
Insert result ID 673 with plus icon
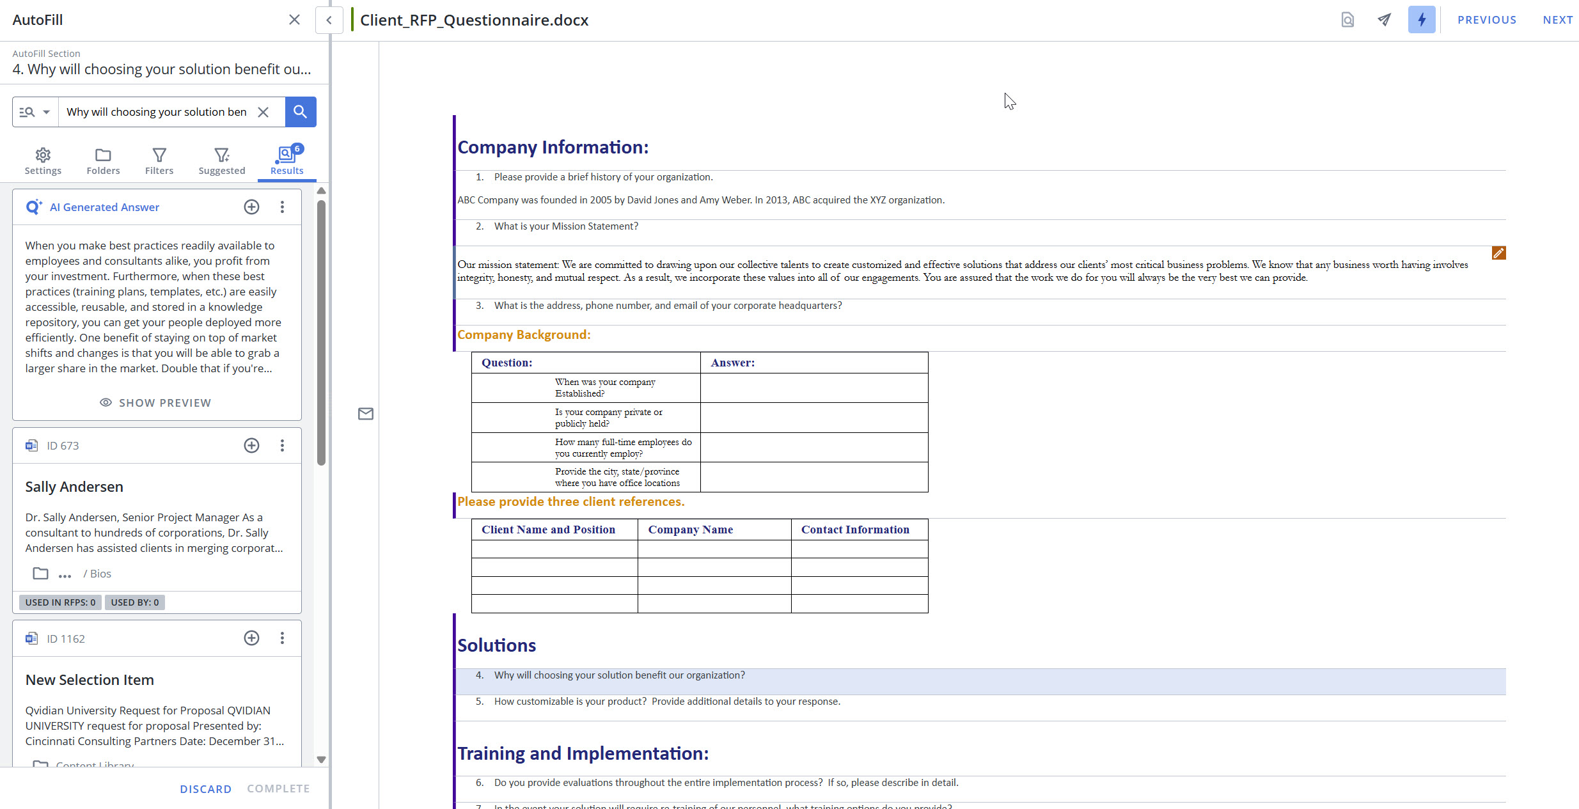point(252,445)
